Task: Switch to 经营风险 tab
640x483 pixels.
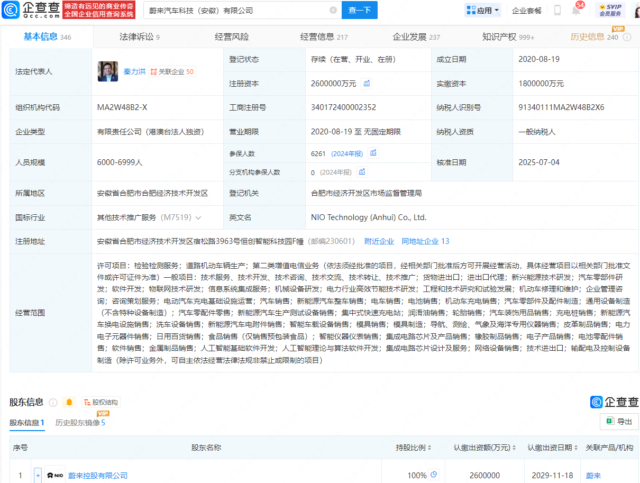Action: 232,37
